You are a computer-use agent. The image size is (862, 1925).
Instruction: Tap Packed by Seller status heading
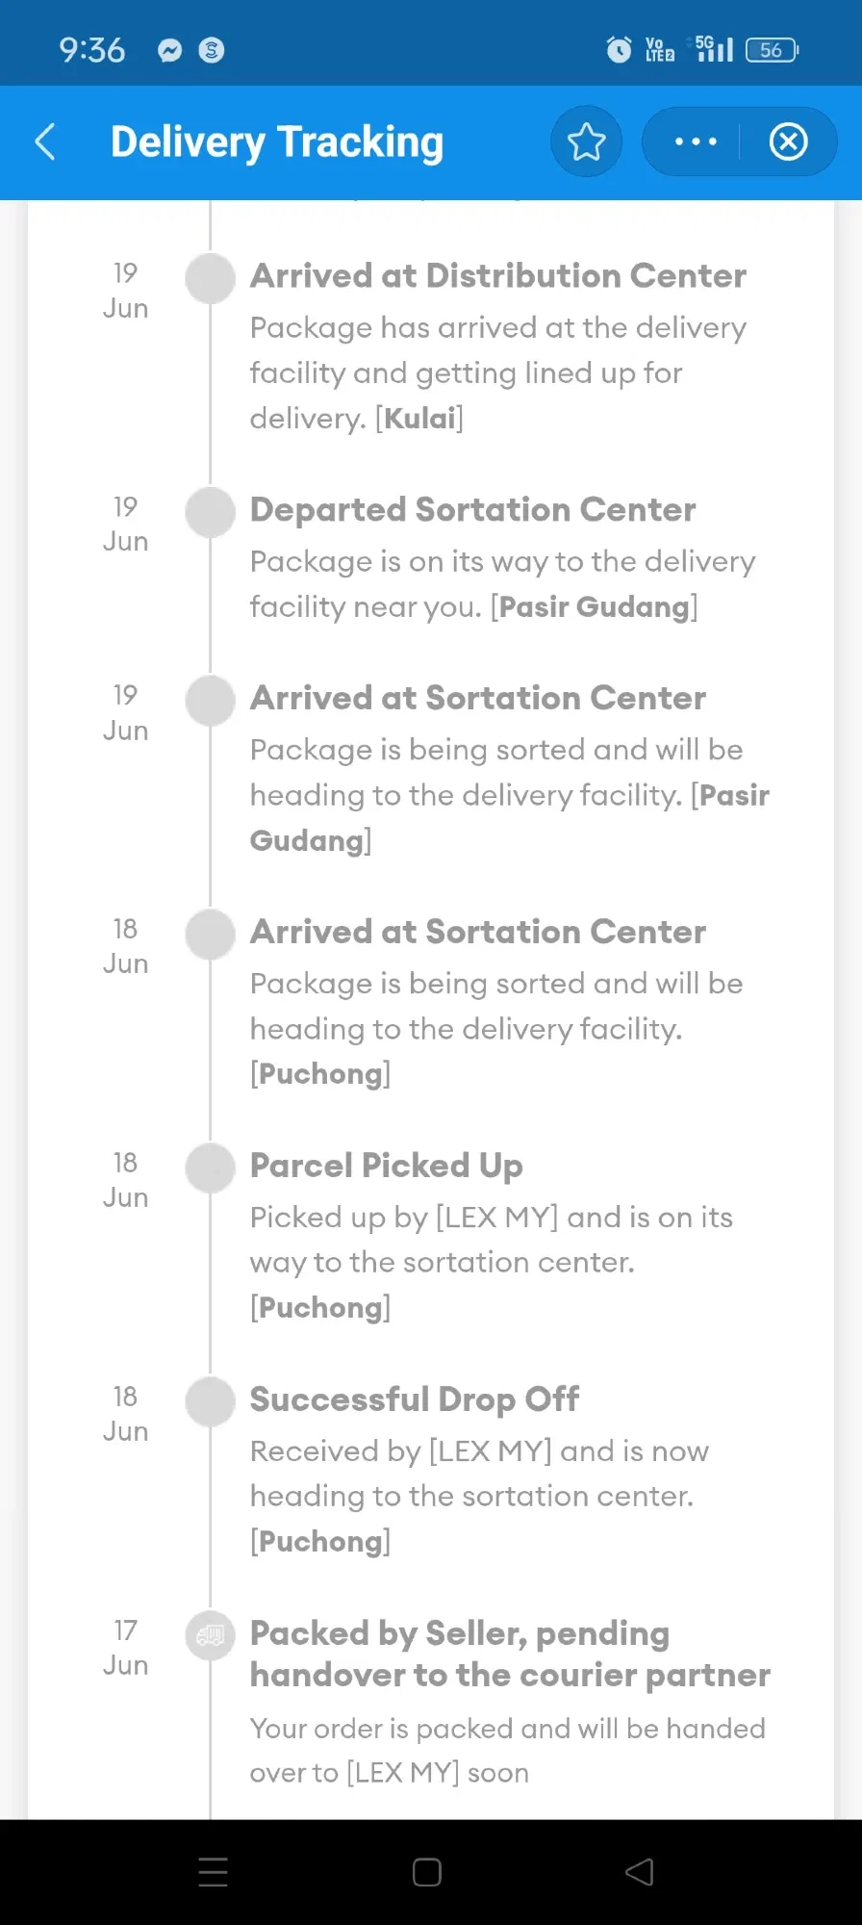click(510, 1655)
